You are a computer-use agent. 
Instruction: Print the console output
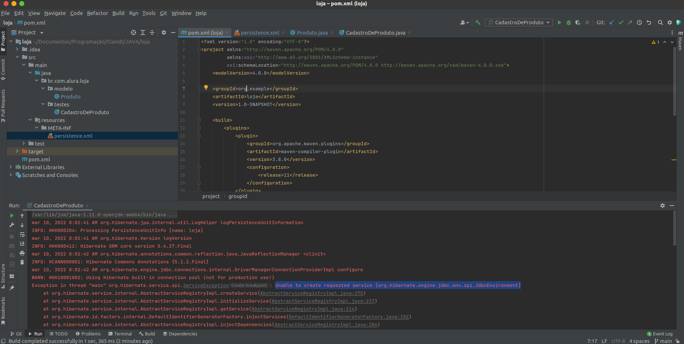22,253
